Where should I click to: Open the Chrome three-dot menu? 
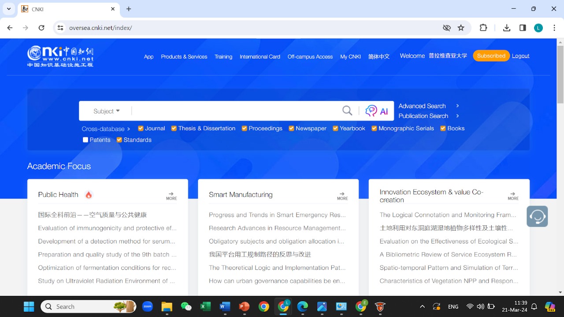click(553, 28)
